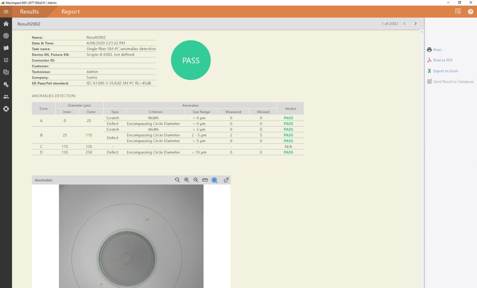Click the '1 of 2002' result counter
The width and height of the screenshot is (477, 288).
390,24
